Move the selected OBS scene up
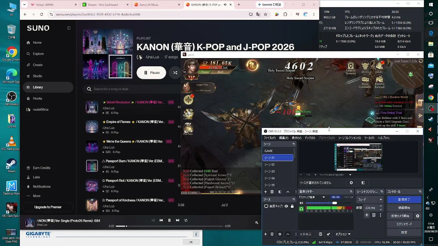 pyautogui.click(x=288, y=192)
